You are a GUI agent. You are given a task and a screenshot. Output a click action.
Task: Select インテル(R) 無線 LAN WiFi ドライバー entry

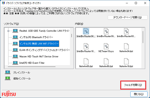pyautogui.click(x=39, y=44)
